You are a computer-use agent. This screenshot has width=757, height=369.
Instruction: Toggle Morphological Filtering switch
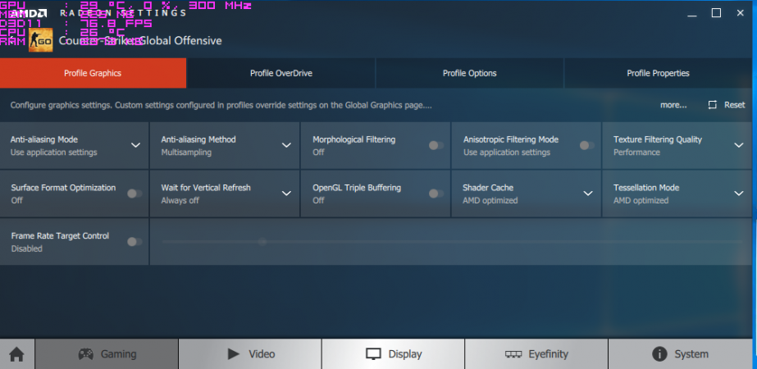[436, 145]
